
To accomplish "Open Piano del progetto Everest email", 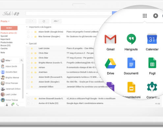I will click(82, 32).
